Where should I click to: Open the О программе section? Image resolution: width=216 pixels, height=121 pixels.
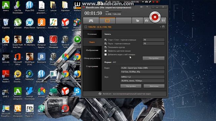[x=92, y=67]
